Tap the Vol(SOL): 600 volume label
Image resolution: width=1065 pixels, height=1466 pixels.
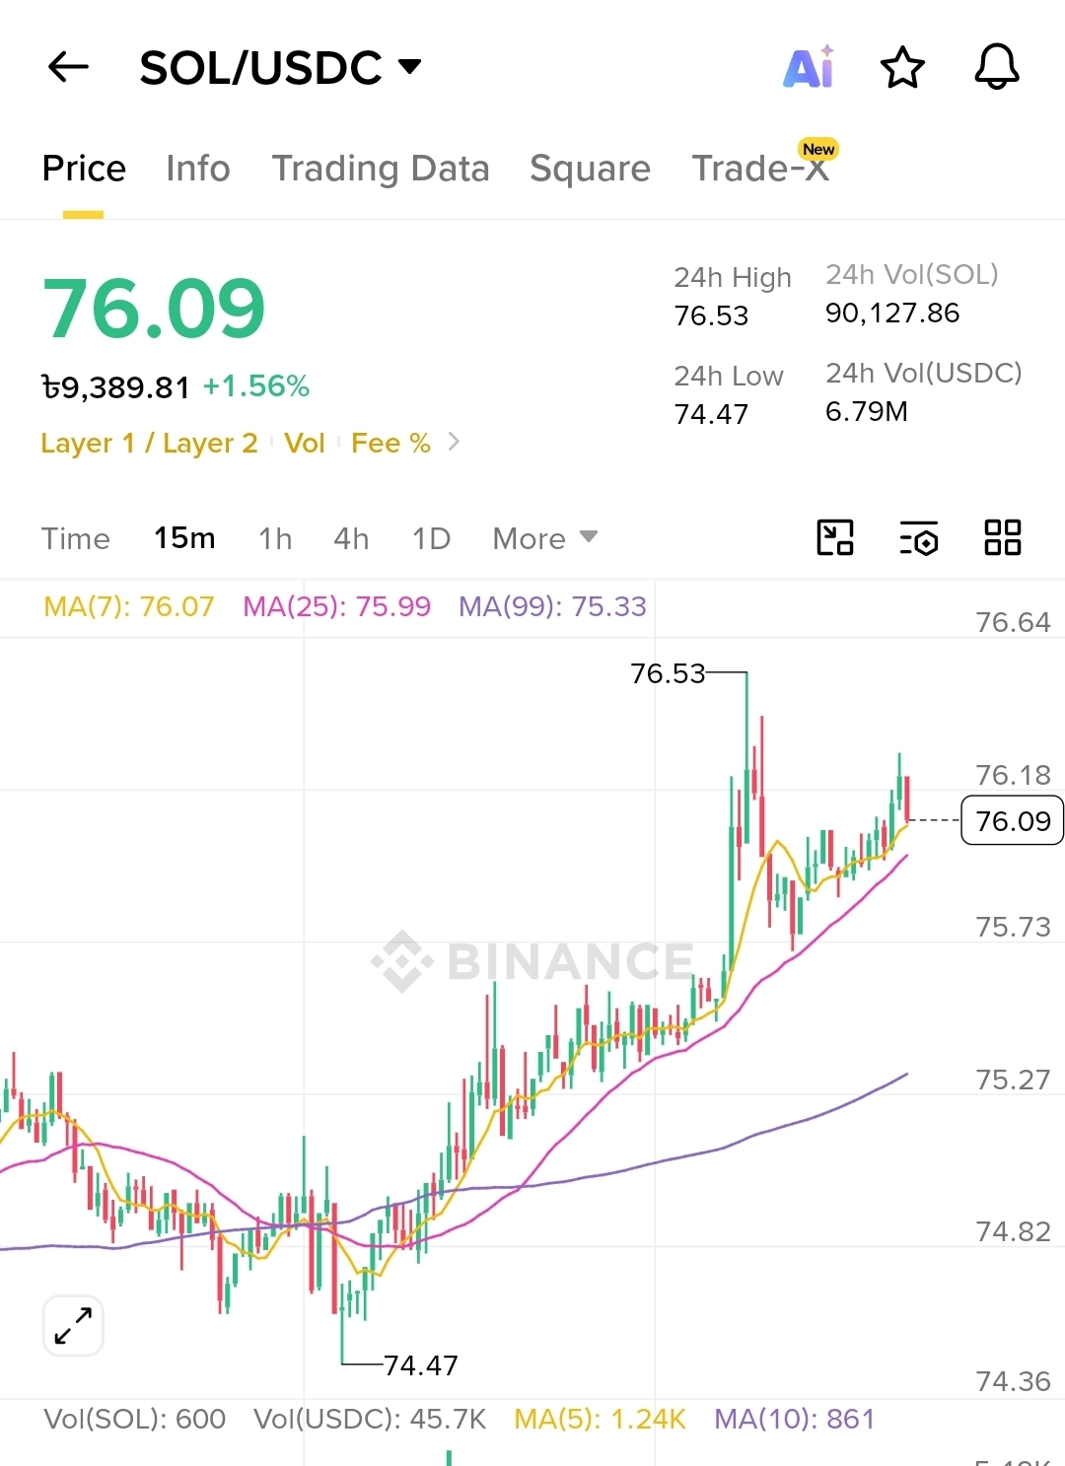[x=135, y=1419]
